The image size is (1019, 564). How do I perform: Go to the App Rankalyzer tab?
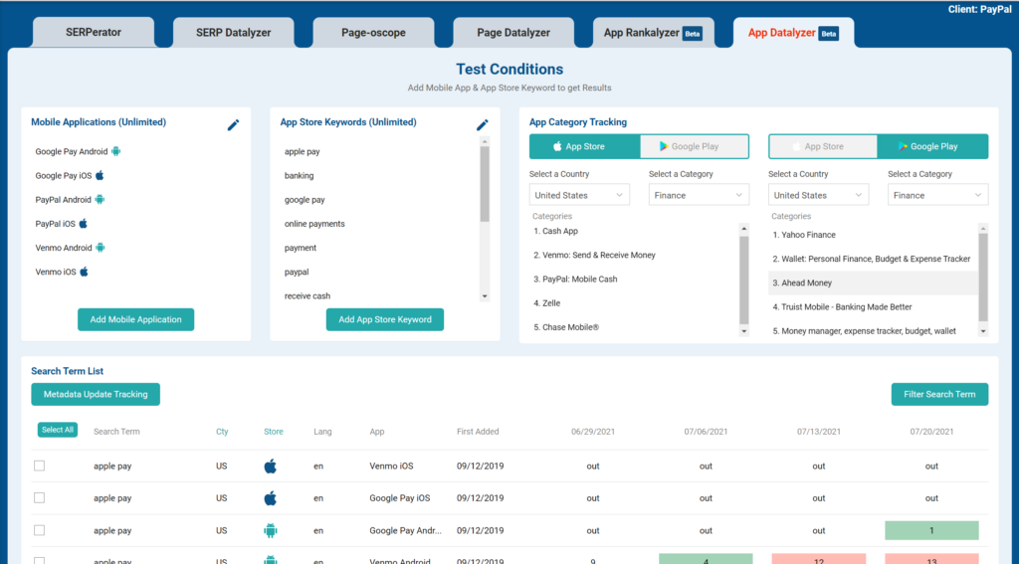653,33
